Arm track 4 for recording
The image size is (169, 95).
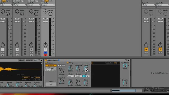(31, 55)
